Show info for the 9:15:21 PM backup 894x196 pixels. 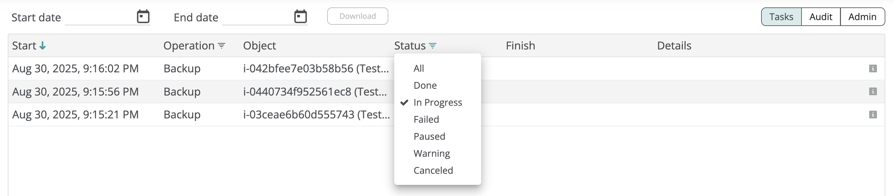click(x=873, y=114)
